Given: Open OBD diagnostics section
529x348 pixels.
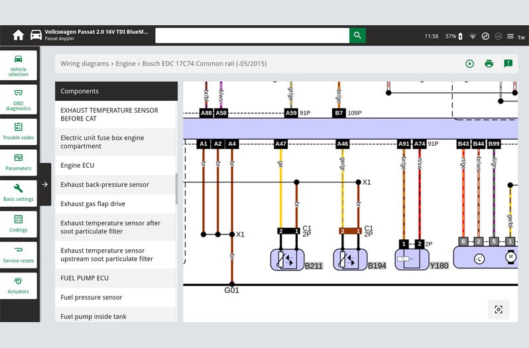Looking at the screenshot, I should pyautogui.click(x=19, y=99).
